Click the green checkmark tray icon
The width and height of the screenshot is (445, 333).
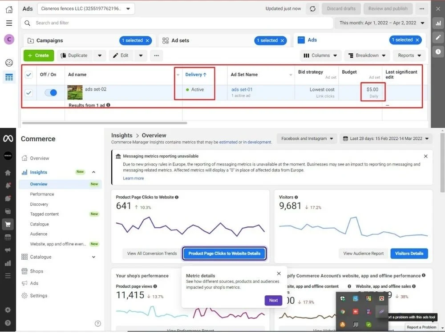tap(368, 325)
